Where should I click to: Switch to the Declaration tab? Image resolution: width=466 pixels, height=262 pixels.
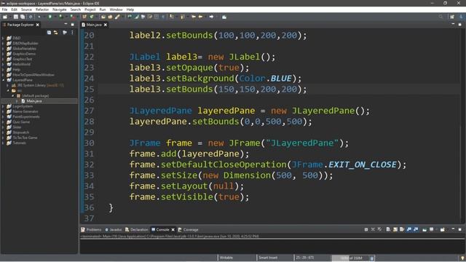(136, 230)
